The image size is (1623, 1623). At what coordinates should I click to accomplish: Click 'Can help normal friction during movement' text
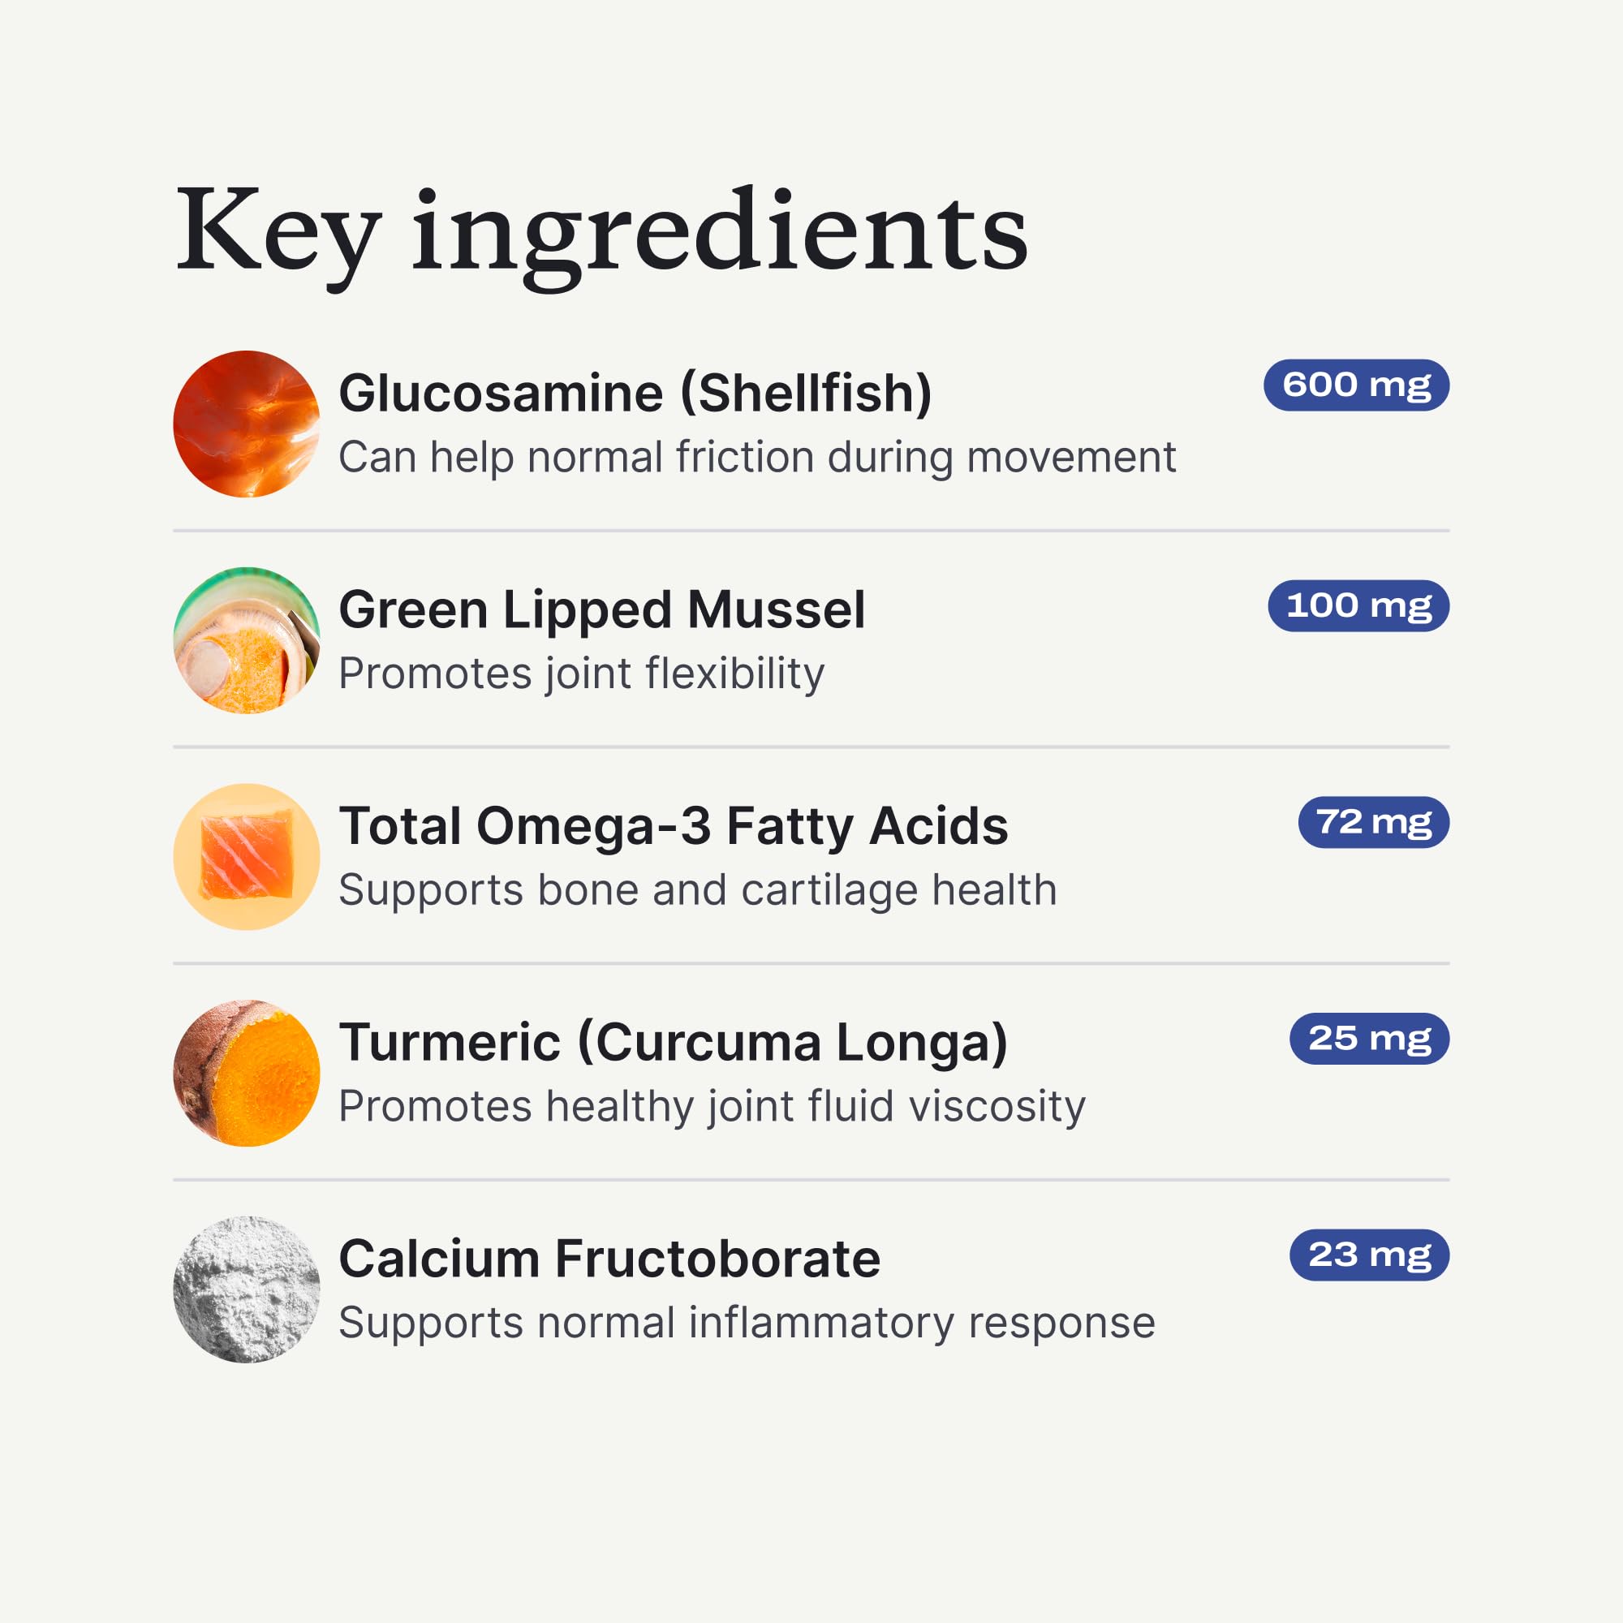(x=757, y=458)
